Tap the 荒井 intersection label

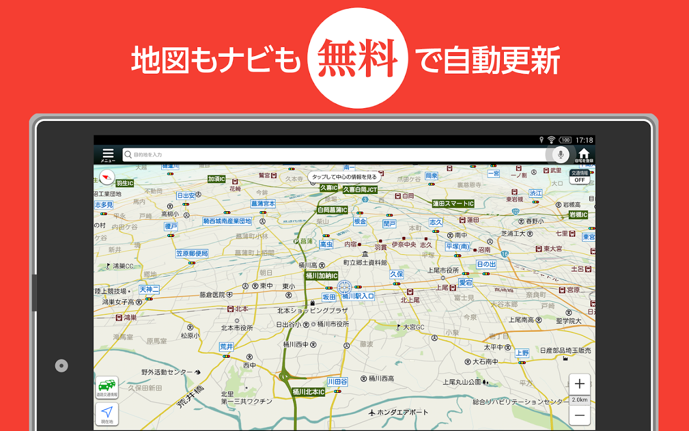(226, 347)
